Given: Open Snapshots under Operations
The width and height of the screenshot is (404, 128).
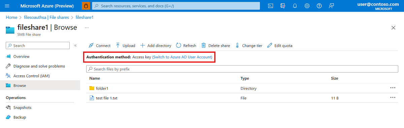Looking at the screenshot, I should 22,108.
